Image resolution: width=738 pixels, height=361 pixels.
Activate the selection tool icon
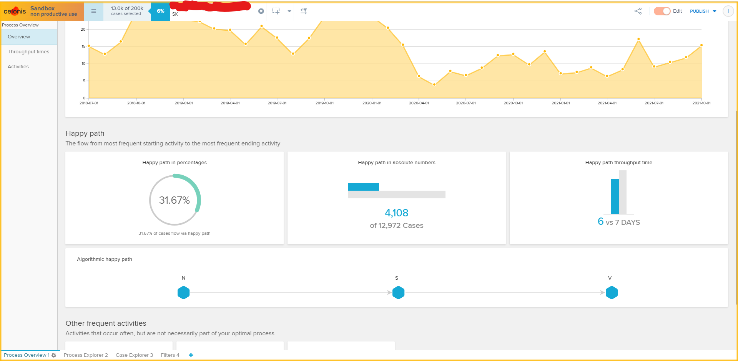[x=276, y=11]
